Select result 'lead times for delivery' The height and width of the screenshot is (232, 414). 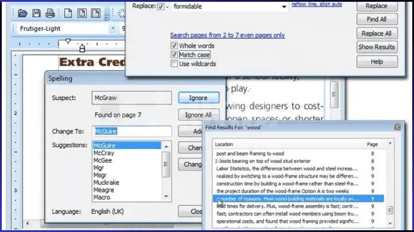298,206
